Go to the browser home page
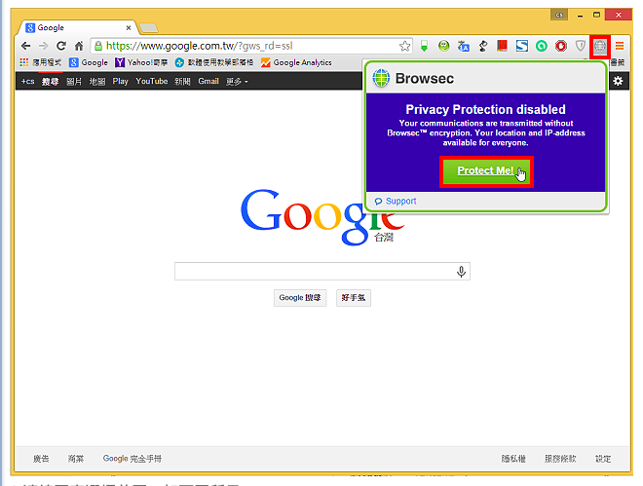The width and height of the screenshot is (643, 486). 79,46
